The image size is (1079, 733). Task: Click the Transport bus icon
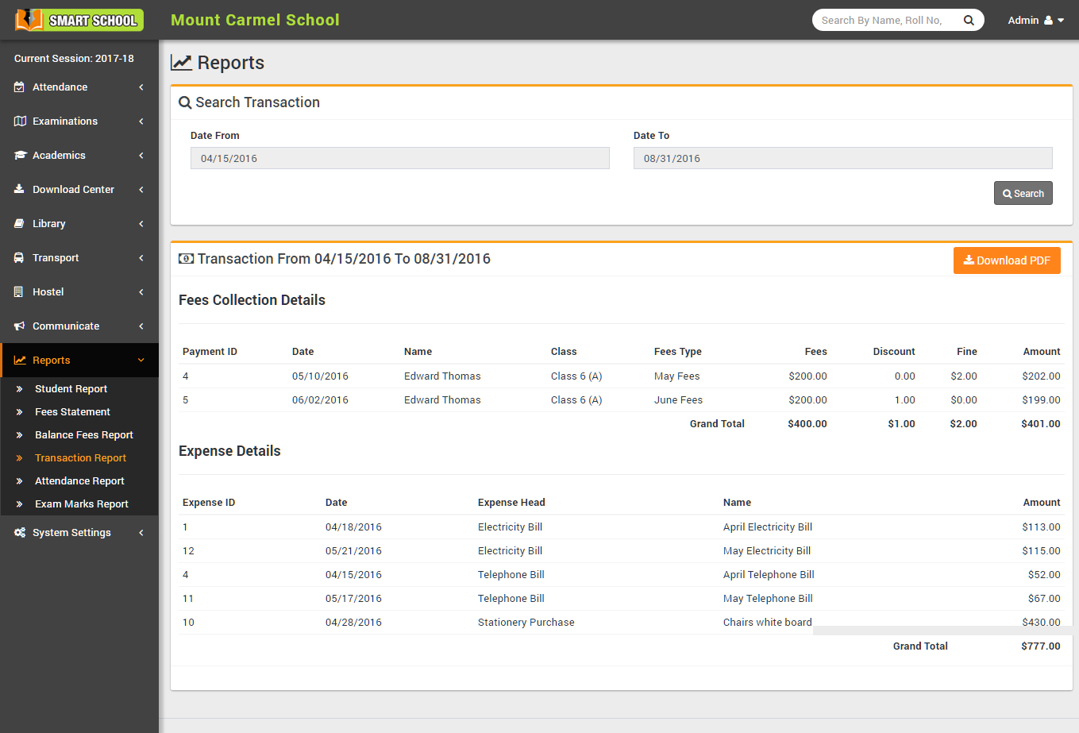(x=20, y=258)
